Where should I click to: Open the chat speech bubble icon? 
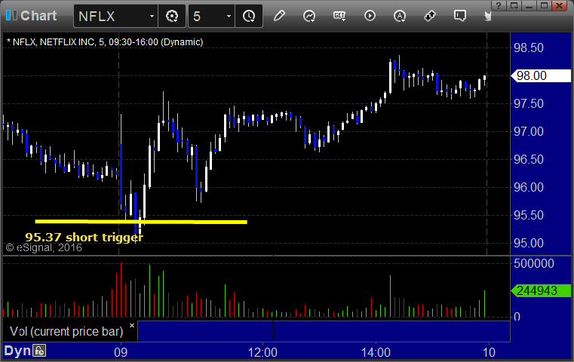(x=460, y=16)
